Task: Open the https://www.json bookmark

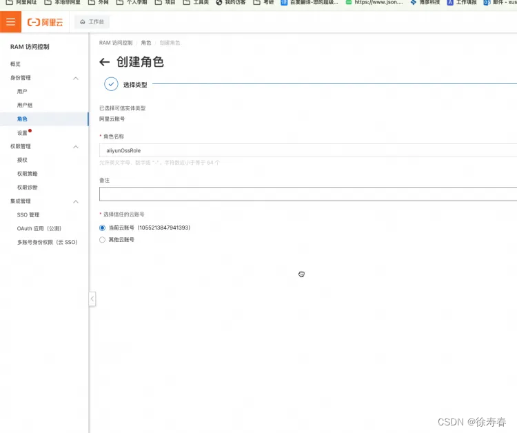Action: pos(374,2)
